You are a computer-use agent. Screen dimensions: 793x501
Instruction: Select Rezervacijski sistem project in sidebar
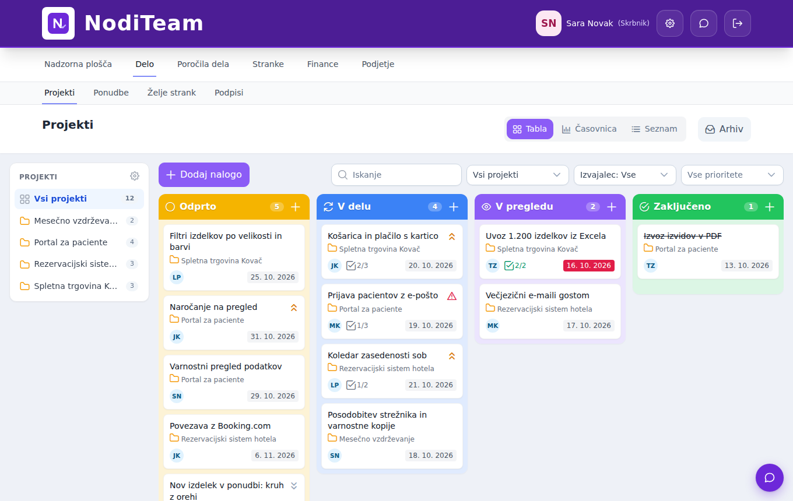79,264
